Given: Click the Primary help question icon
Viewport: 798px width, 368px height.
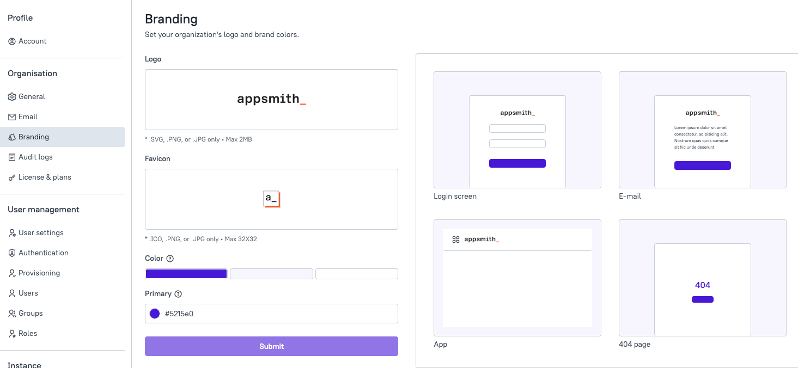Looking at the screenshot, I should (178, 294).
